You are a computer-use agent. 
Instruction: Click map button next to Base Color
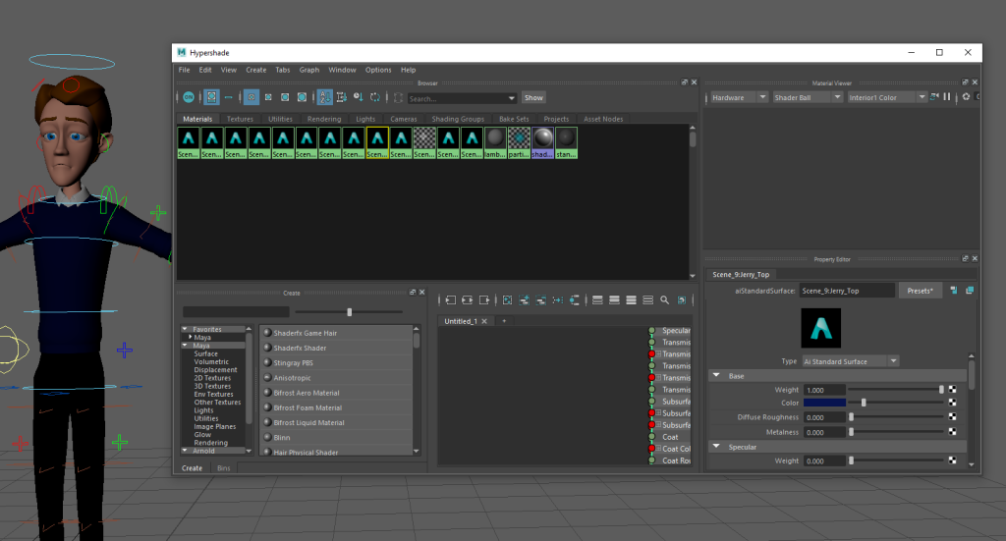952,404
